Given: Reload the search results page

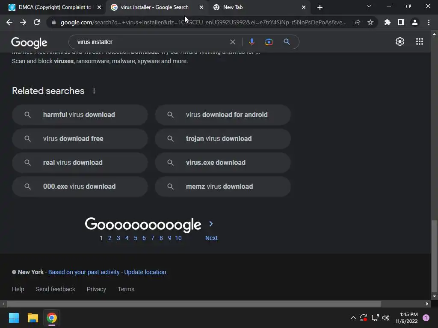Looking at the screenshot, I should coord(37,22).
